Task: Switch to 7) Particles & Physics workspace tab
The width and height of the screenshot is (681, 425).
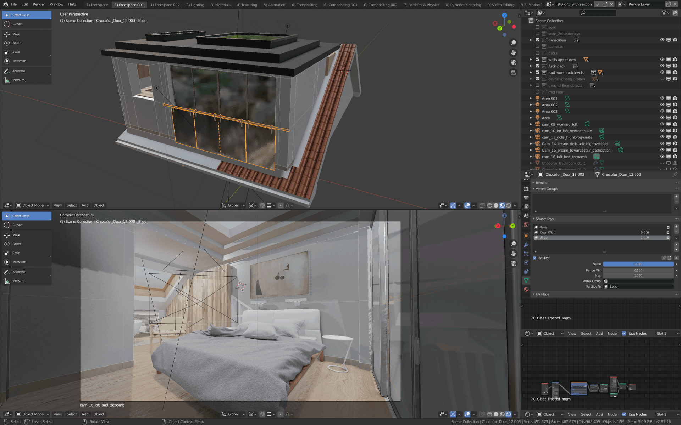Action: [x=421, y=5]
